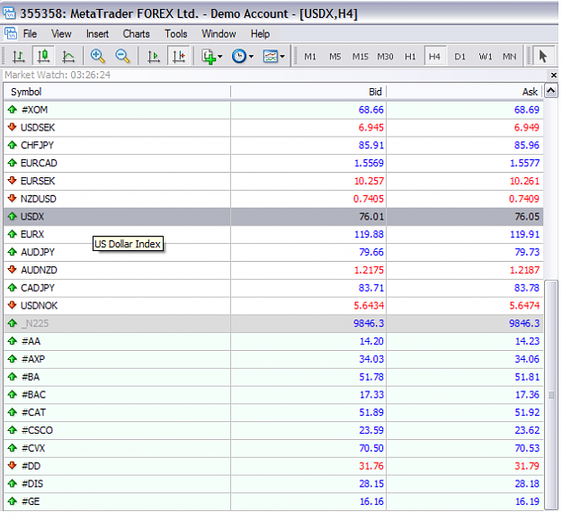Select the #BA symbol row
This screenshot has width=562, height=521.
point(273,377)
